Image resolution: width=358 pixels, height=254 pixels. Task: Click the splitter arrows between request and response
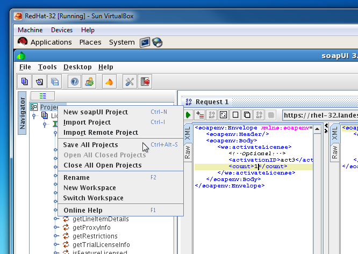pyautogui.click(x=326, y=128)
